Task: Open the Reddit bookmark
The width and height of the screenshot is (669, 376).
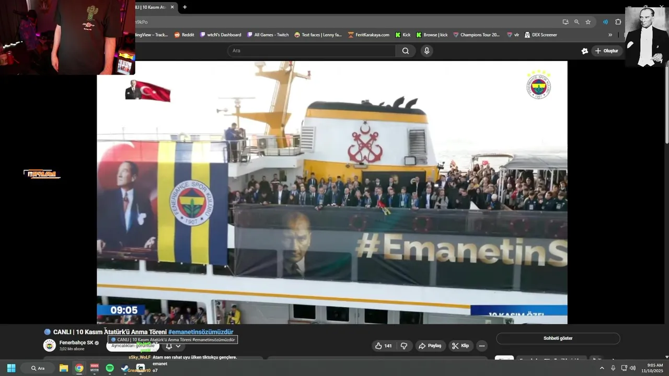Action: coord(184,35)
